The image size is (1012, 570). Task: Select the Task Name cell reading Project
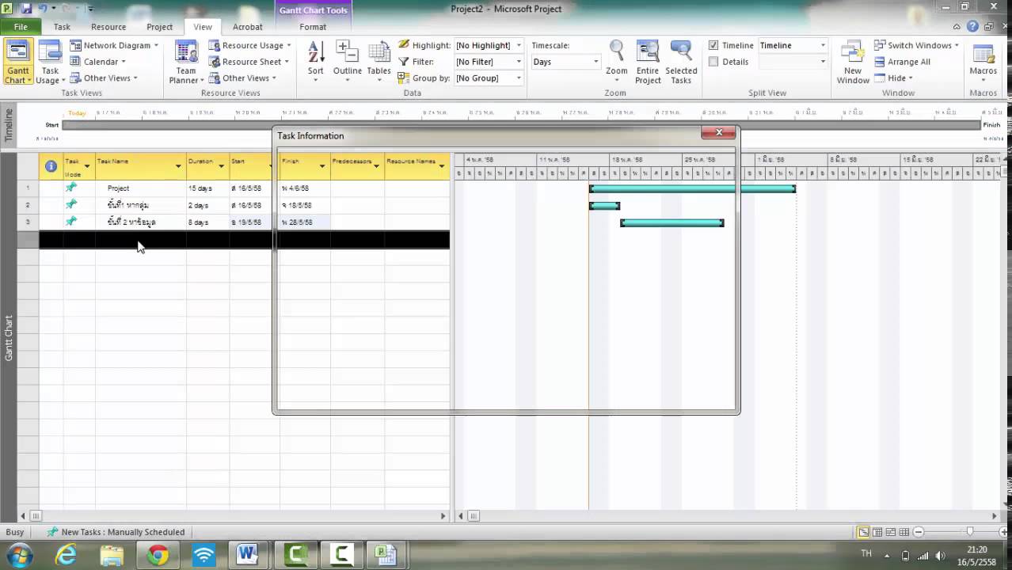140,188
